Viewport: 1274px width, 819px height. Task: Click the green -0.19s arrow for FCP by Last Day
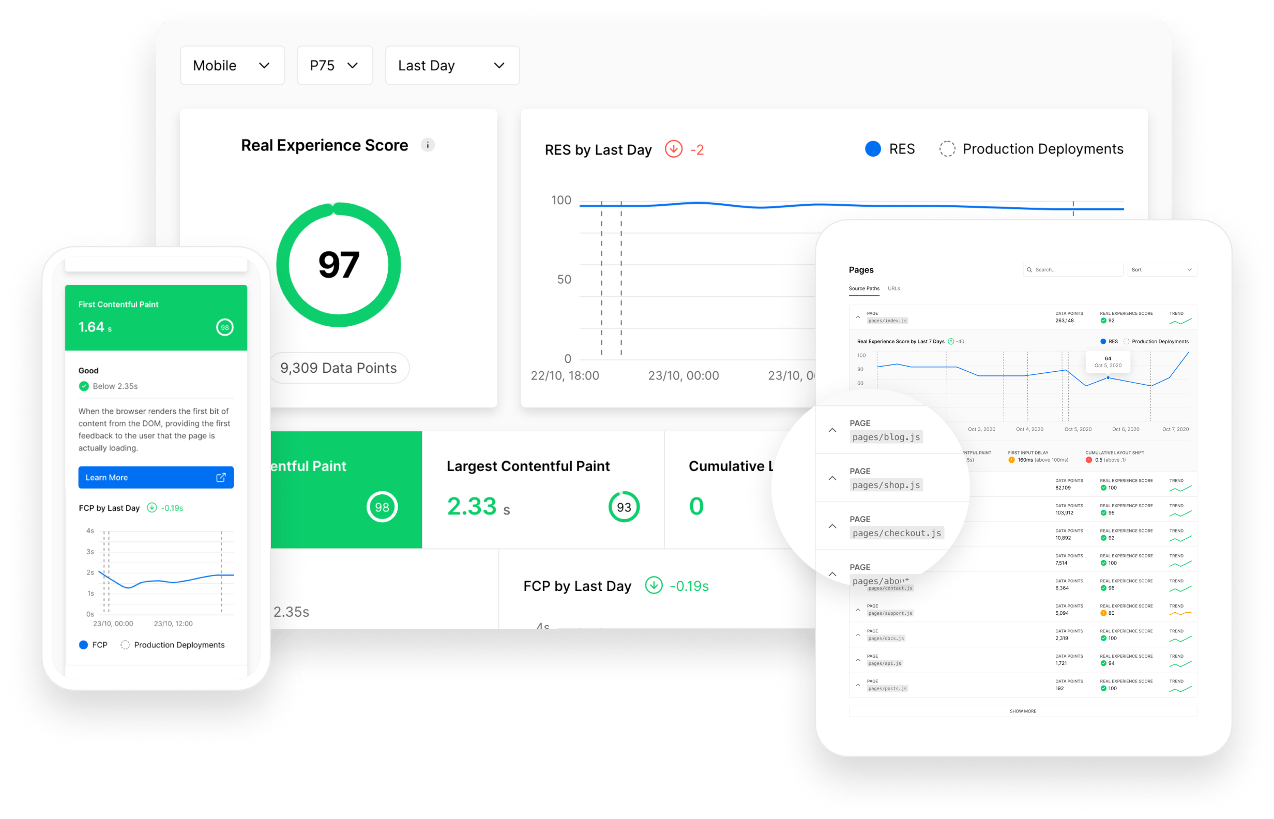click(654, 585)
